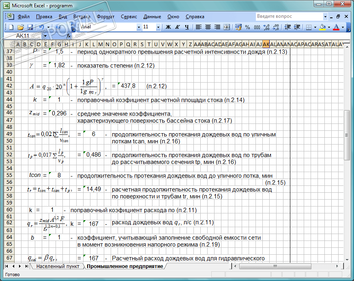
Task: Type in the 'Введите вопрос' help field
Action: (289, 17)
